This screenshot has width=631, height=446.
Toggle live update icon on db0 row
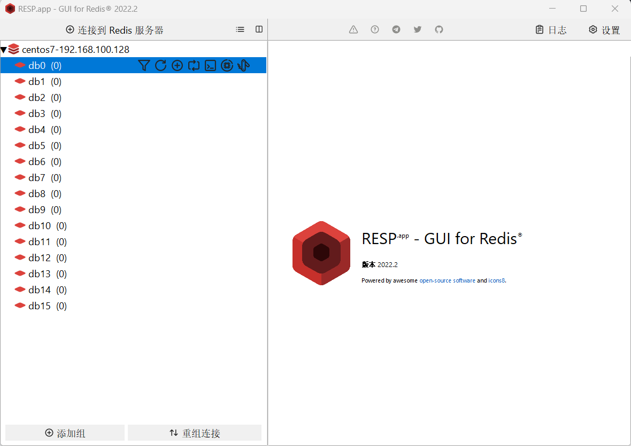click(x=194, y=66)
